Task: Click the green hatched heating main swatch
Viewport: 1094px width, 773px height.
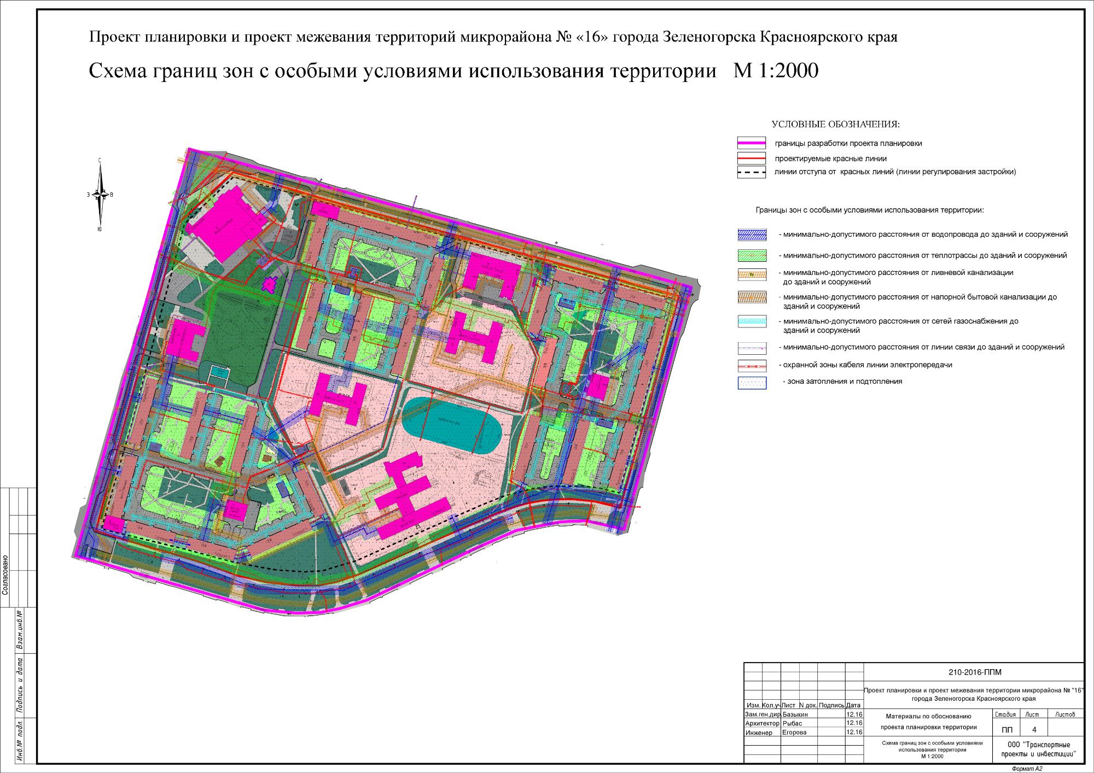Action: (x=752, y=255)
